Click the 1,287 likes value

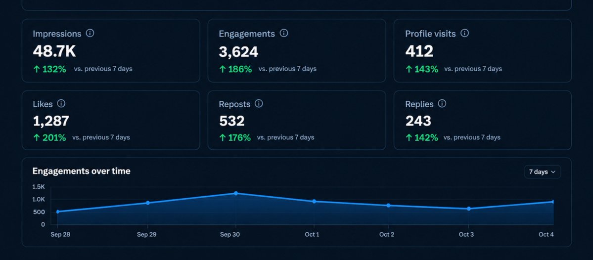click(51, 121)
